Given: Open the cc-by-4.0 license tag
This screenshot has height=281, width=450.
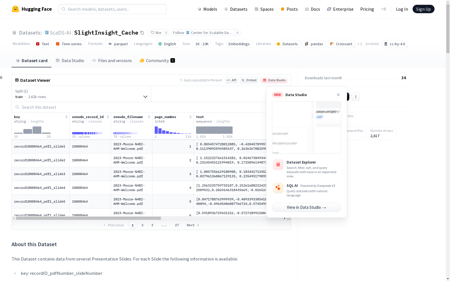Looking at the screenshot, I should tap(395, 44).
